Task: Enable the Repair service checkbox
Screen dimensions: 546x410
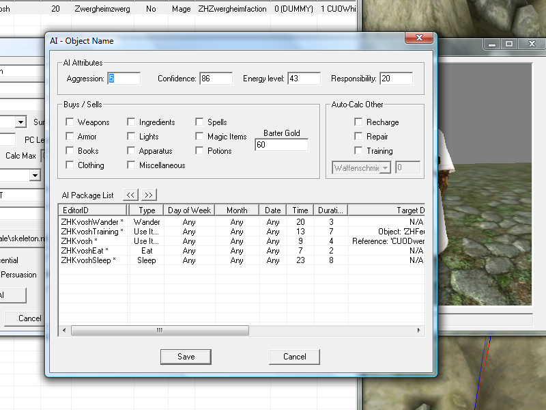Action: [x=358, y=137]
